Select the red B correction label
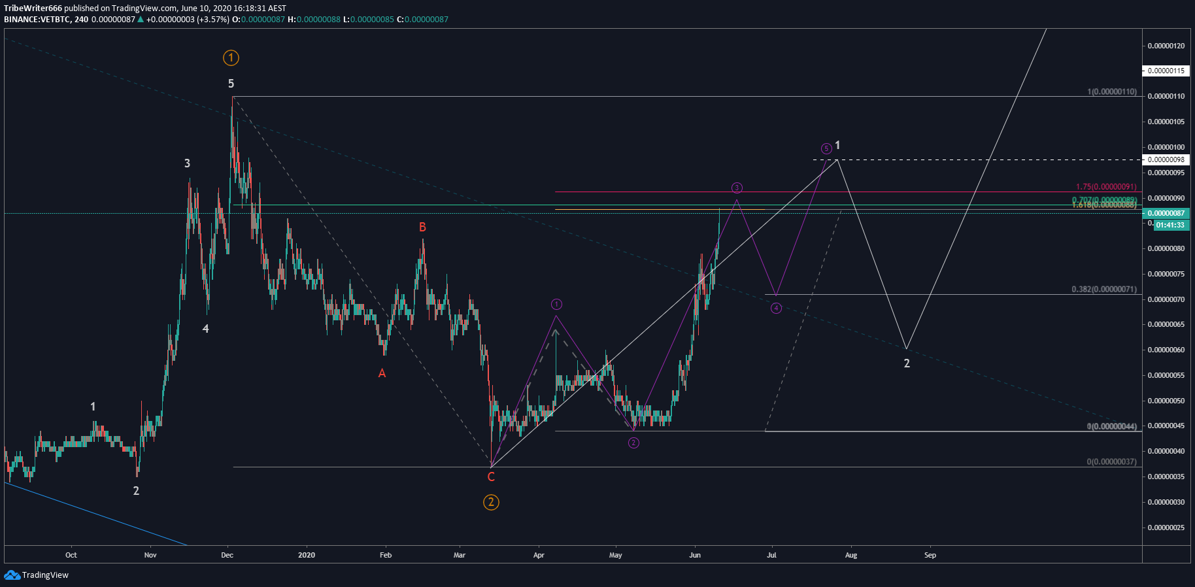 422,227
